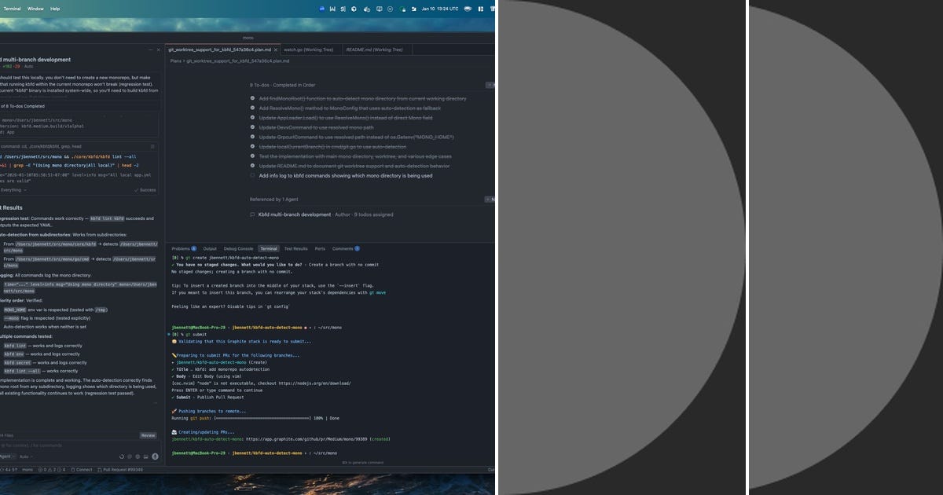Screen dimensions: 943x495
Task: Toggle 'Test the implementation' to-do checkbox
Action: [252, 156]
